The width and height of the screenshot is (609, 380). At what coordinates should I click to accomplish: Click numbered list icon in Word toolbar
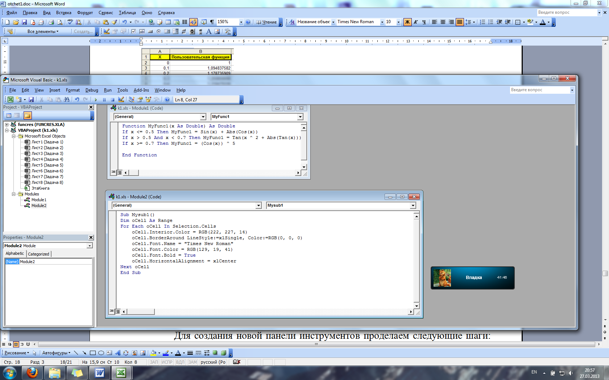pos(482,22)
